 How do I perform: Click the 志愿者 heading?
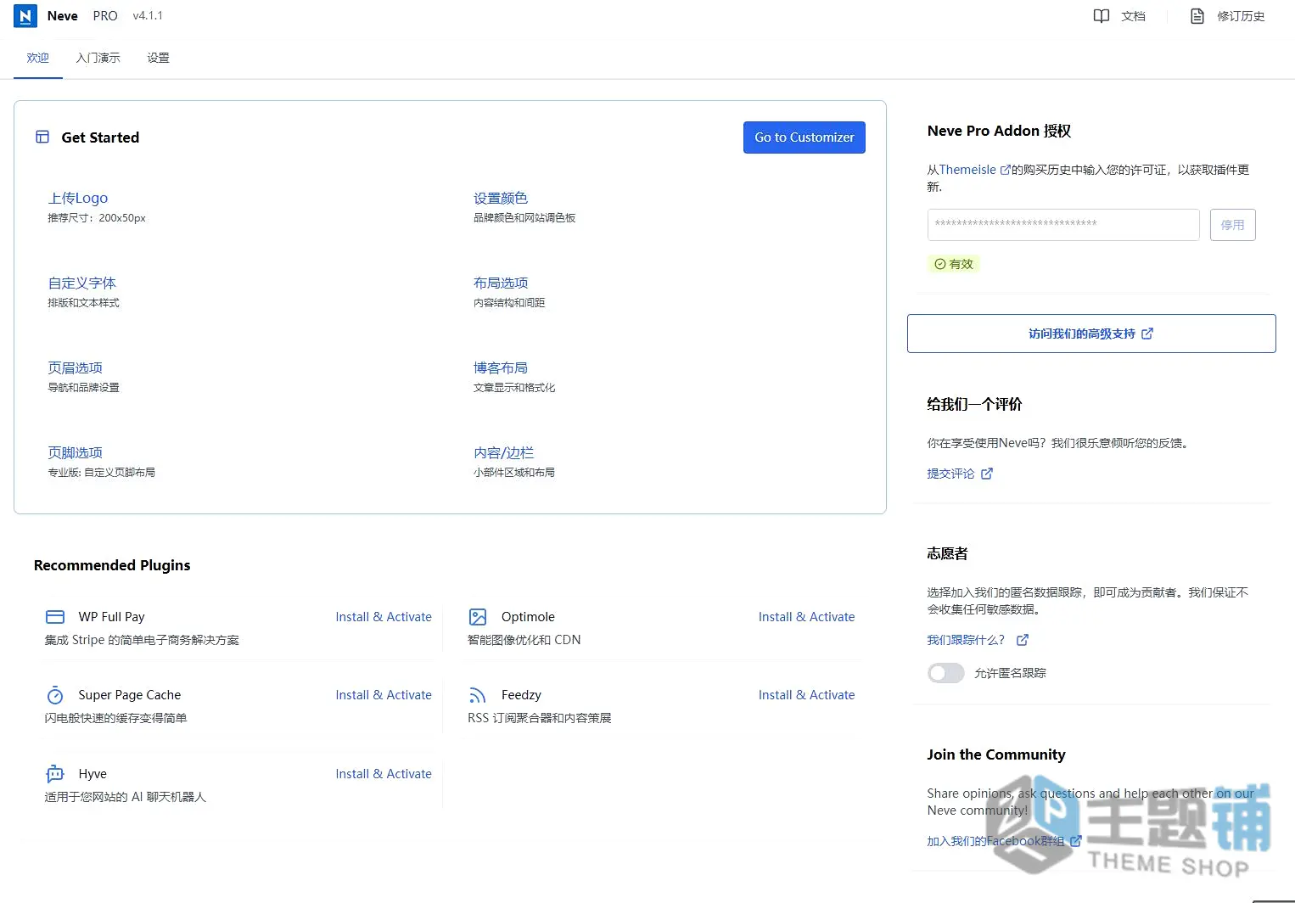[947, 553]
